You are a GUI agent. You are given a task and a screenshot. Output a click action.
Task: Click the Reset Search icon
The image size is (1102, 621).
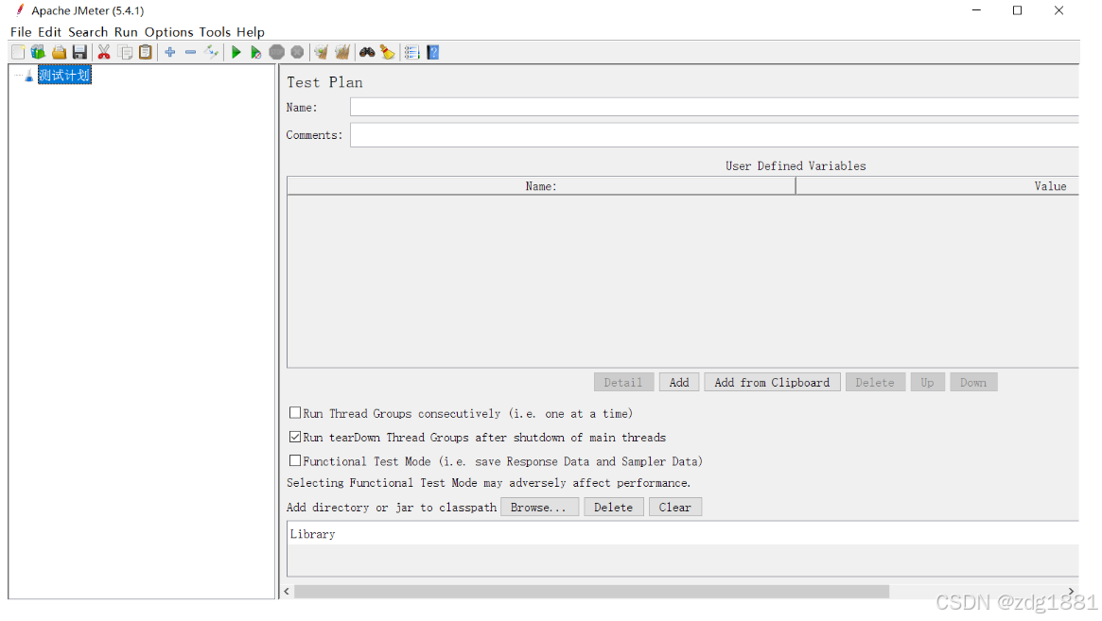[x=387, y=52]
